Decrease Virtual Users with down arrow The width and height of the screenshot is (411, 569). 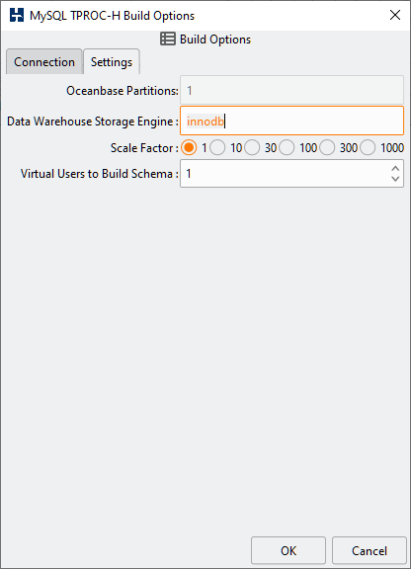(x=395, y=179)
